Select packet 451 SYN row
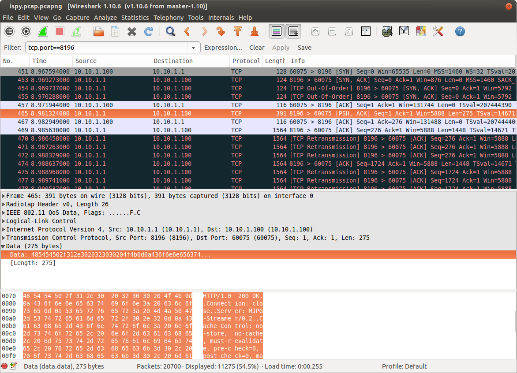 pyautogui.click(x=258, y=71)
